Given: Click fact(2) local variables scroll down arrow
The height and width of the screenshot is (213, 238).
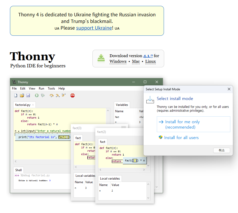Looking at the screenshot, I should point(148,198).
